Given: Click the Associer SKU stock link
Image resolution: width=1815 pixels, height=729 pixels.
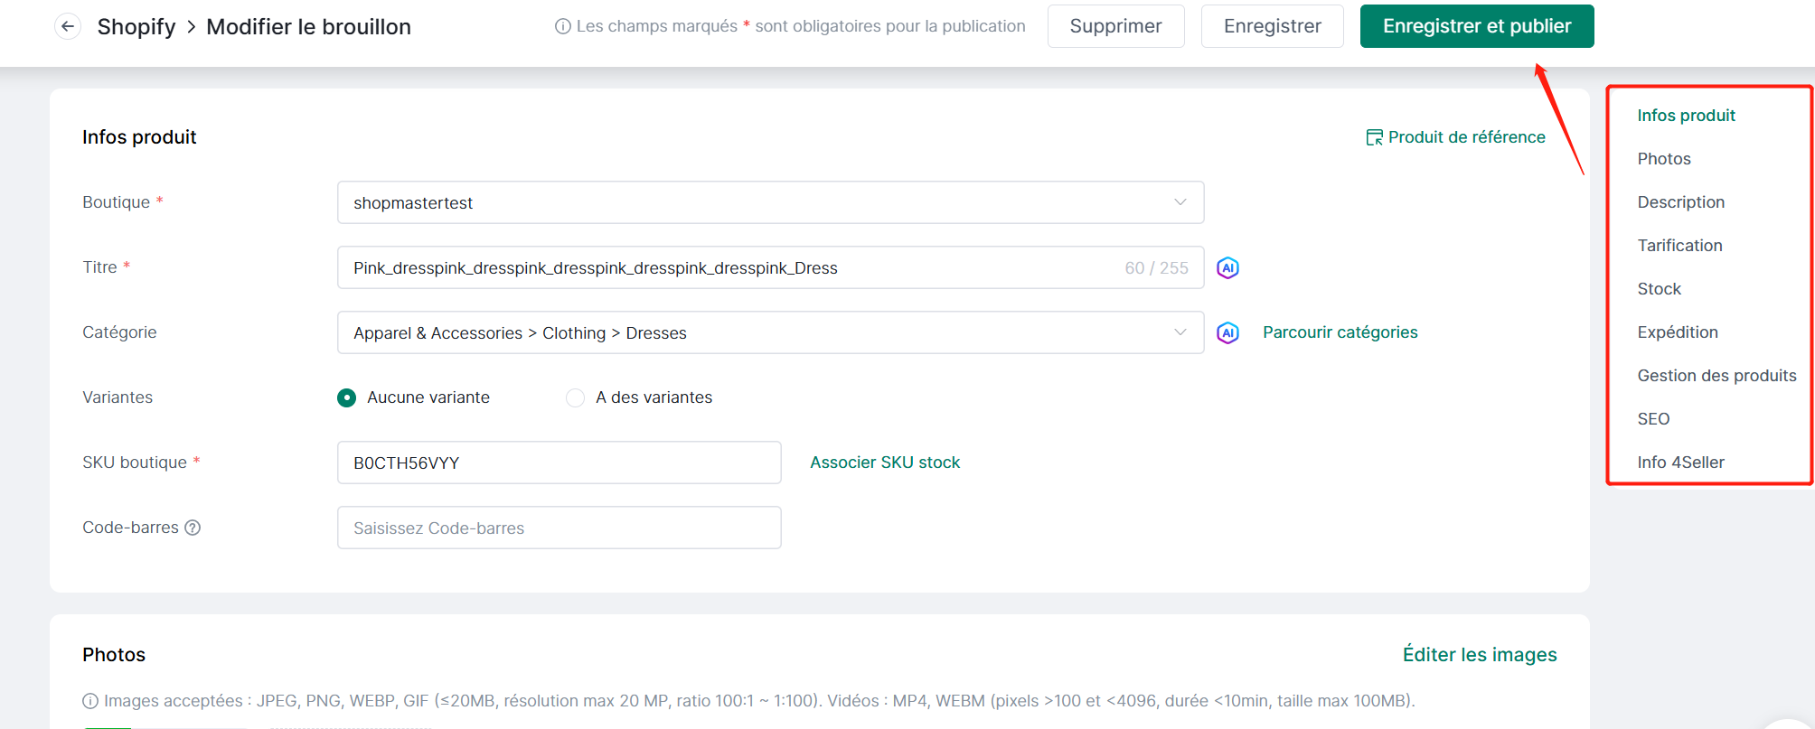Looking at the screenshot, I should click(885, 463).
